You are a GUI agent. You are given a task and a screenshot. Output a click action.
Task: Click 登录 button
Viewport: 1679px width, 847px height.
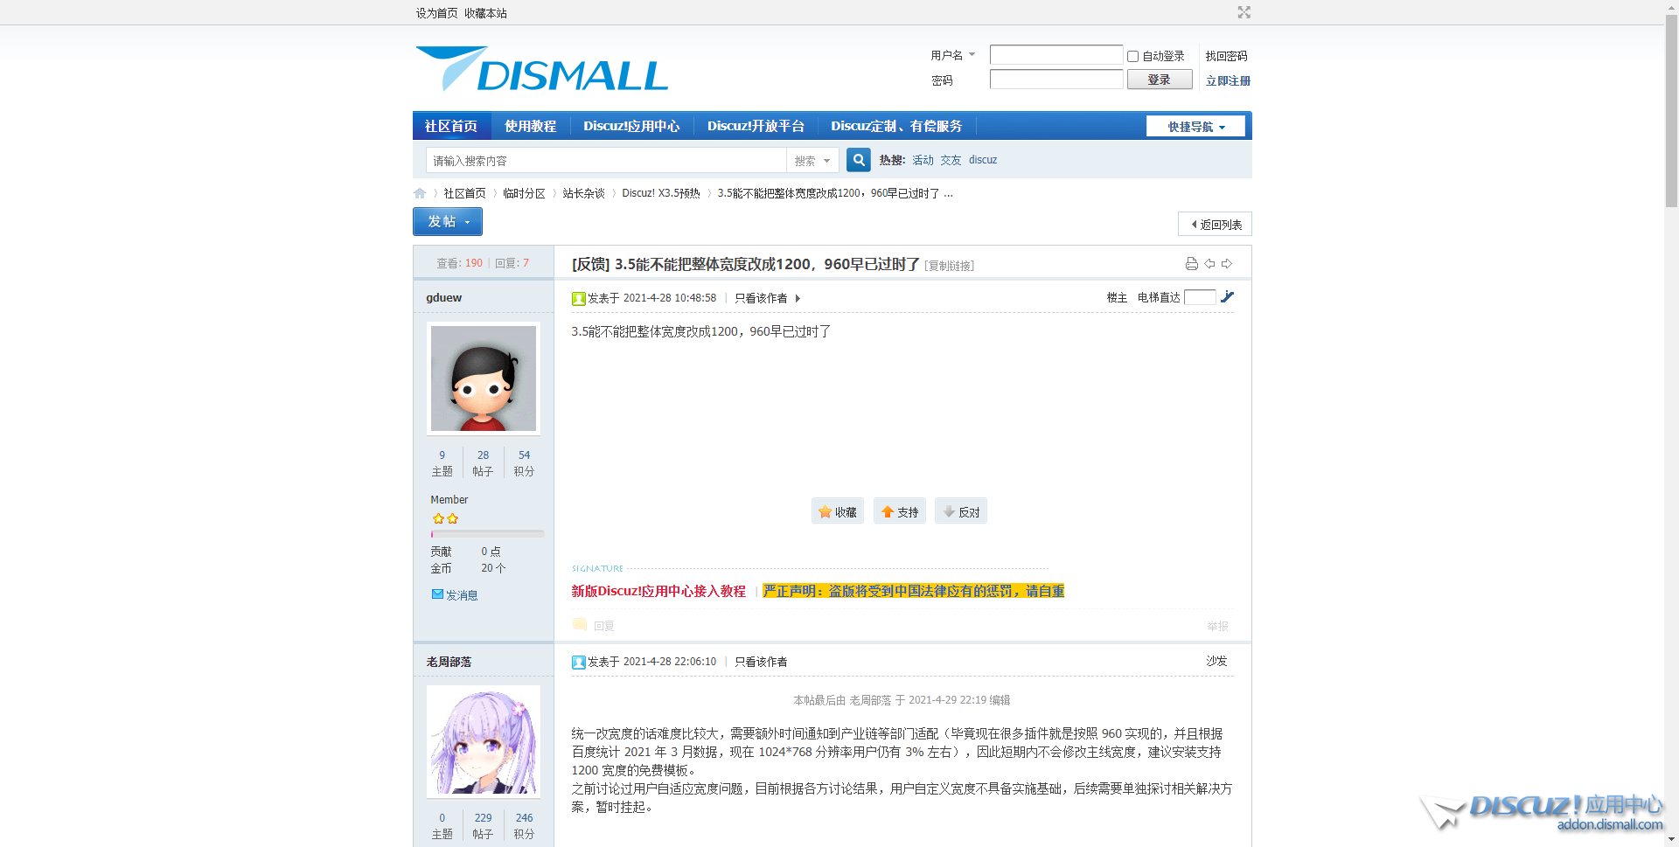coord(1160,80)
